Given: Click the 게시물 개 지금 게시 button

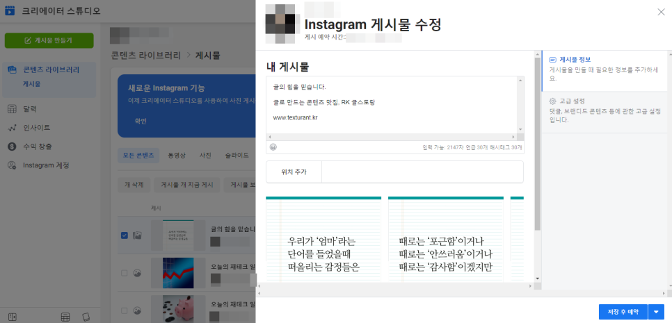Looking at the screenshot, I should 187,185.
